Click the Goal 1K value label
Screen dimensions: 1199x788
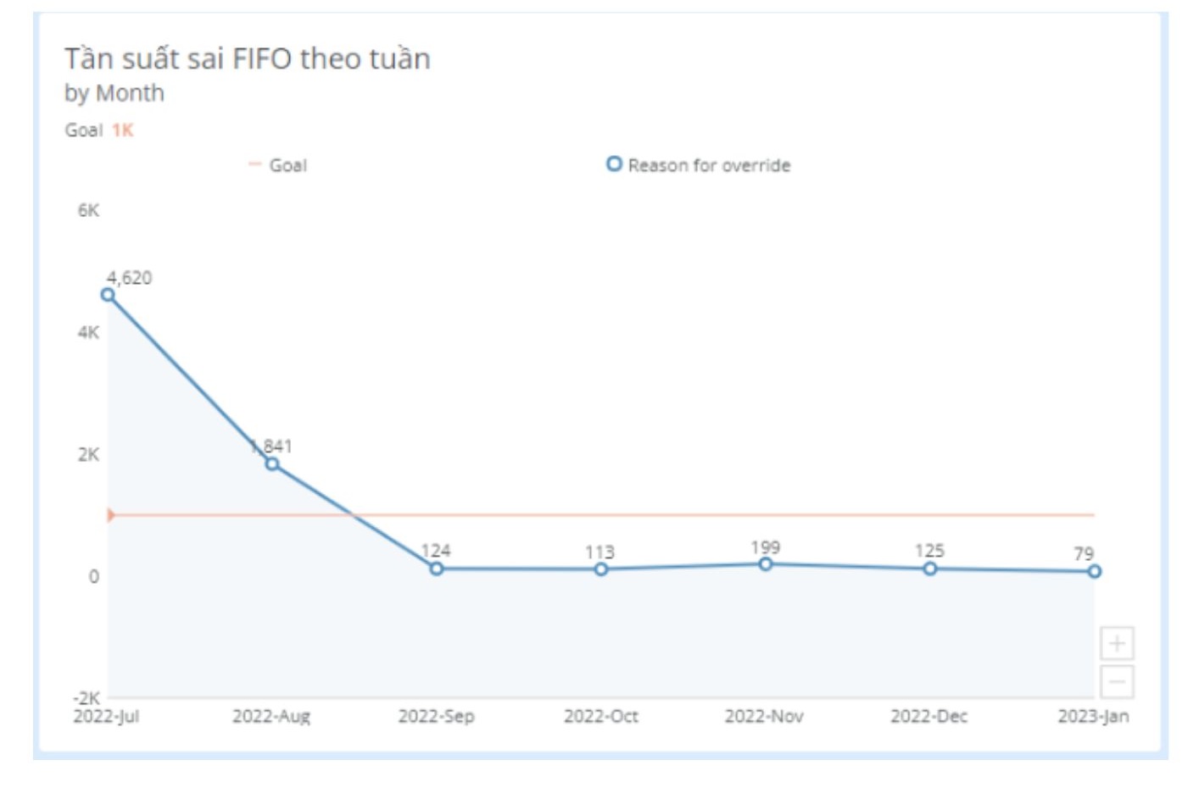(122, 130)
